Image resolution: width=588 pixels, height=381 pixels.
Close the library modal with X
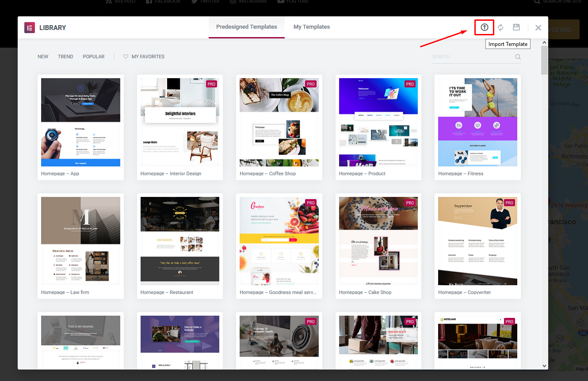pos(538,27)
